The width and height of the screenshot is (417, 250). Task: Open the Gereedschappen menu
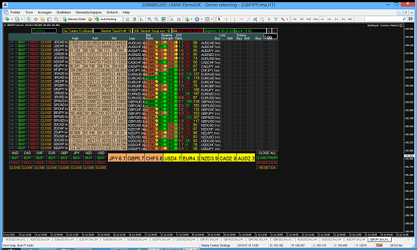coord(89,12)
